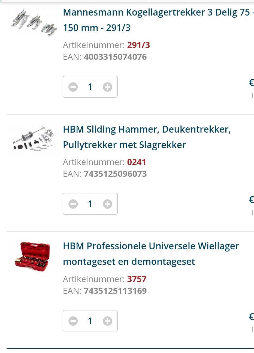
Task: Select article number 3757
Action: [x=137, y=279]
